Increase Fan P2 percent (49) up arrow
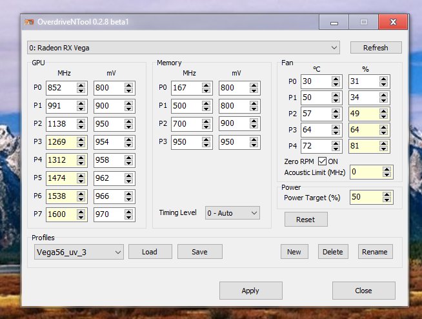 [x=383, y=111]
